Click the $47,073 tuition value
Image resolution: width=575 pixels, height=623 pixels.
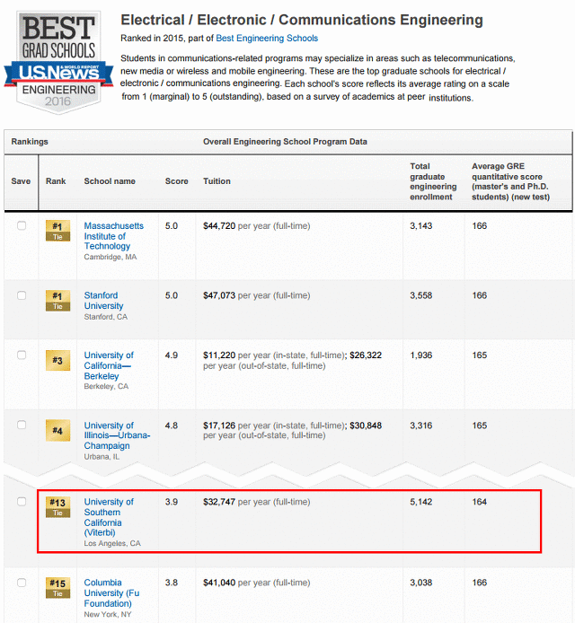click(x=219, y=295)
